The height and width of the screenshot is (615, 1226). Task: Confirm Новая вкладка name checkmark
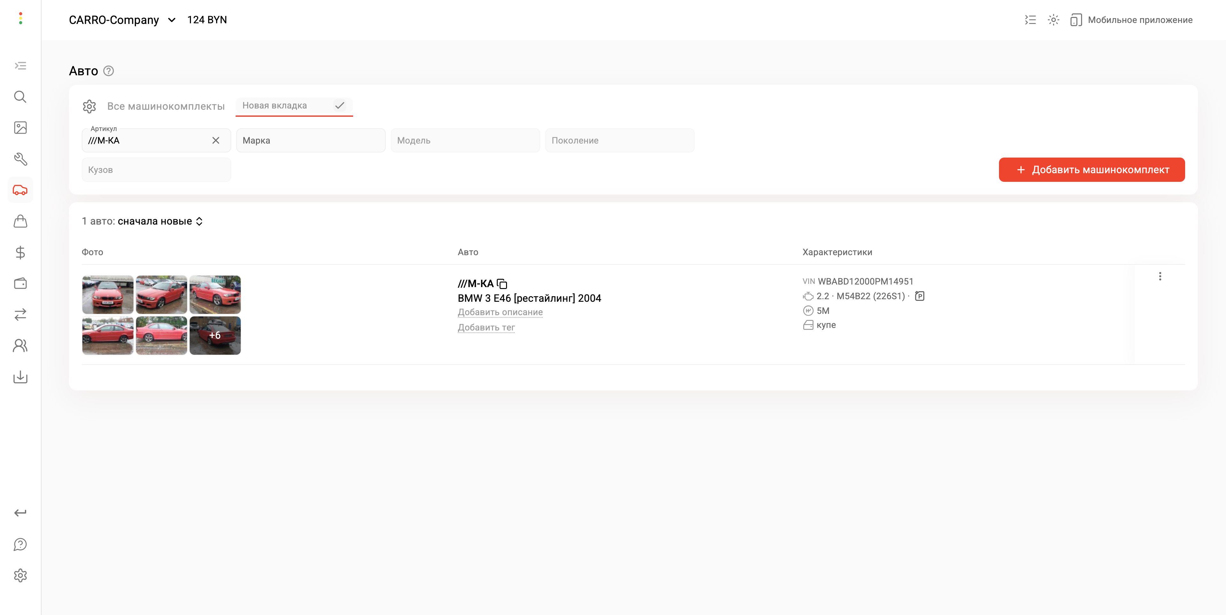[339, 106]
